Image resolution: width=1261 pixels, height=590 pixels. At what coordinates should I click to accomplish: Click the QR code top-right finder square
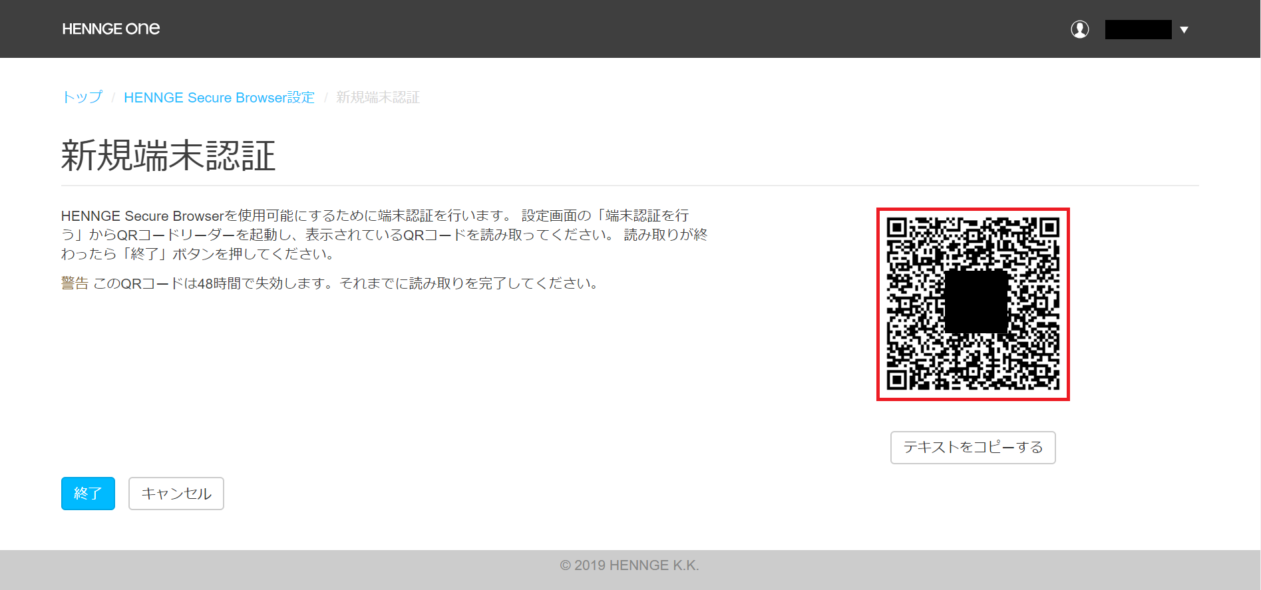(1049, 228)
